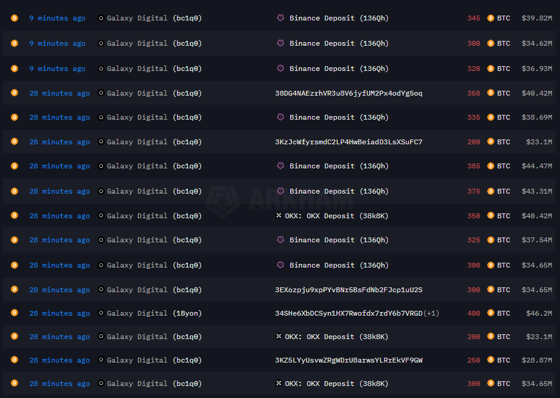
Task: Open address 34SHe6XbDCSyn1HX7Rwofdx7rdY6b7VRGD
Action: click(349, 313)
